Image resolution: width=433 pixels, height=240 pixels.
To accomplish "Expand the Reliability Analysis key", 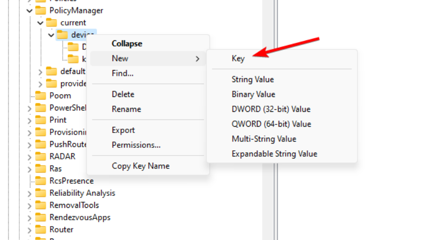I will click(30, 193).
